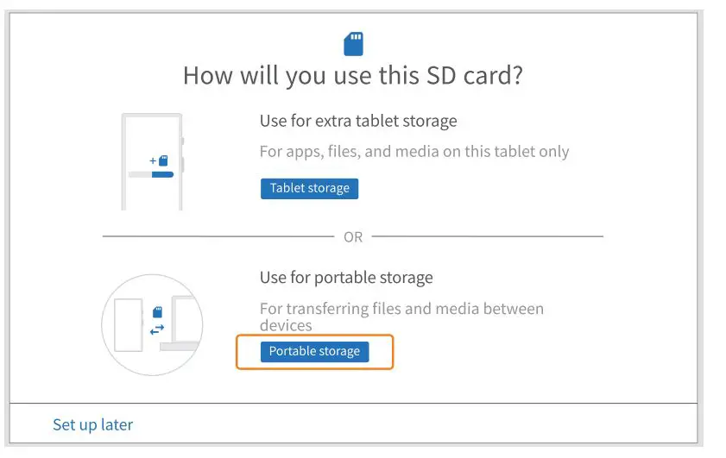This screenshot has height=458, width=726.
Task: Click the laptop outline in the circular illustration
Action: pyautogui.click(x=186, y=323)
